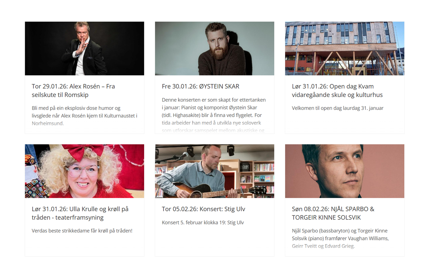
Task: Click 'Konsert 5. februar klokka 19' text
Action: (202, 222)
